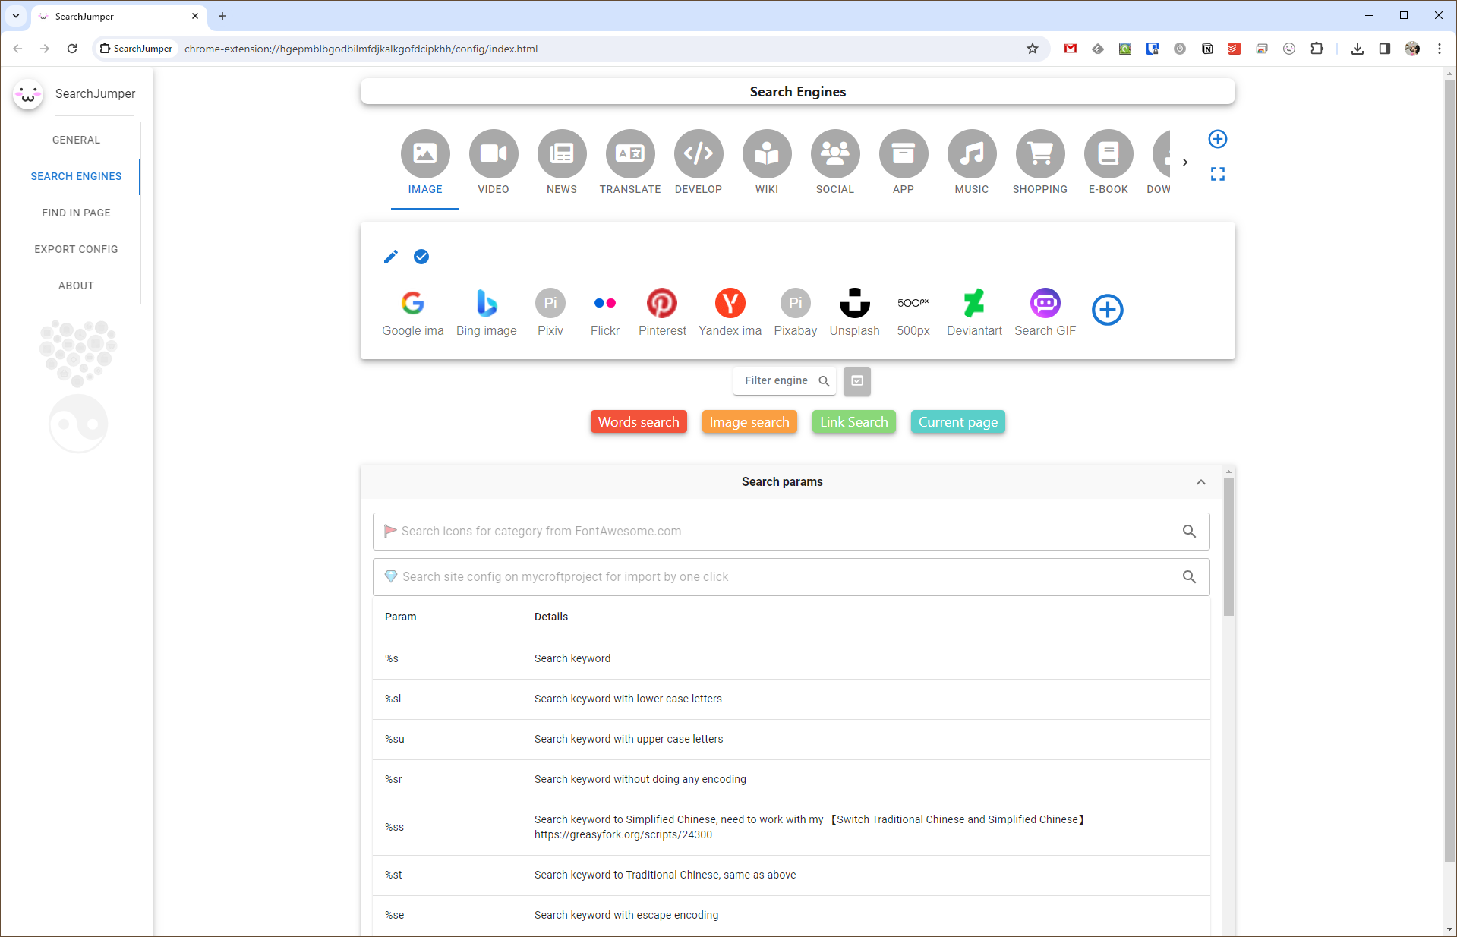Open the Pinterest engine

pyautogui.click(x=662, y=312)
